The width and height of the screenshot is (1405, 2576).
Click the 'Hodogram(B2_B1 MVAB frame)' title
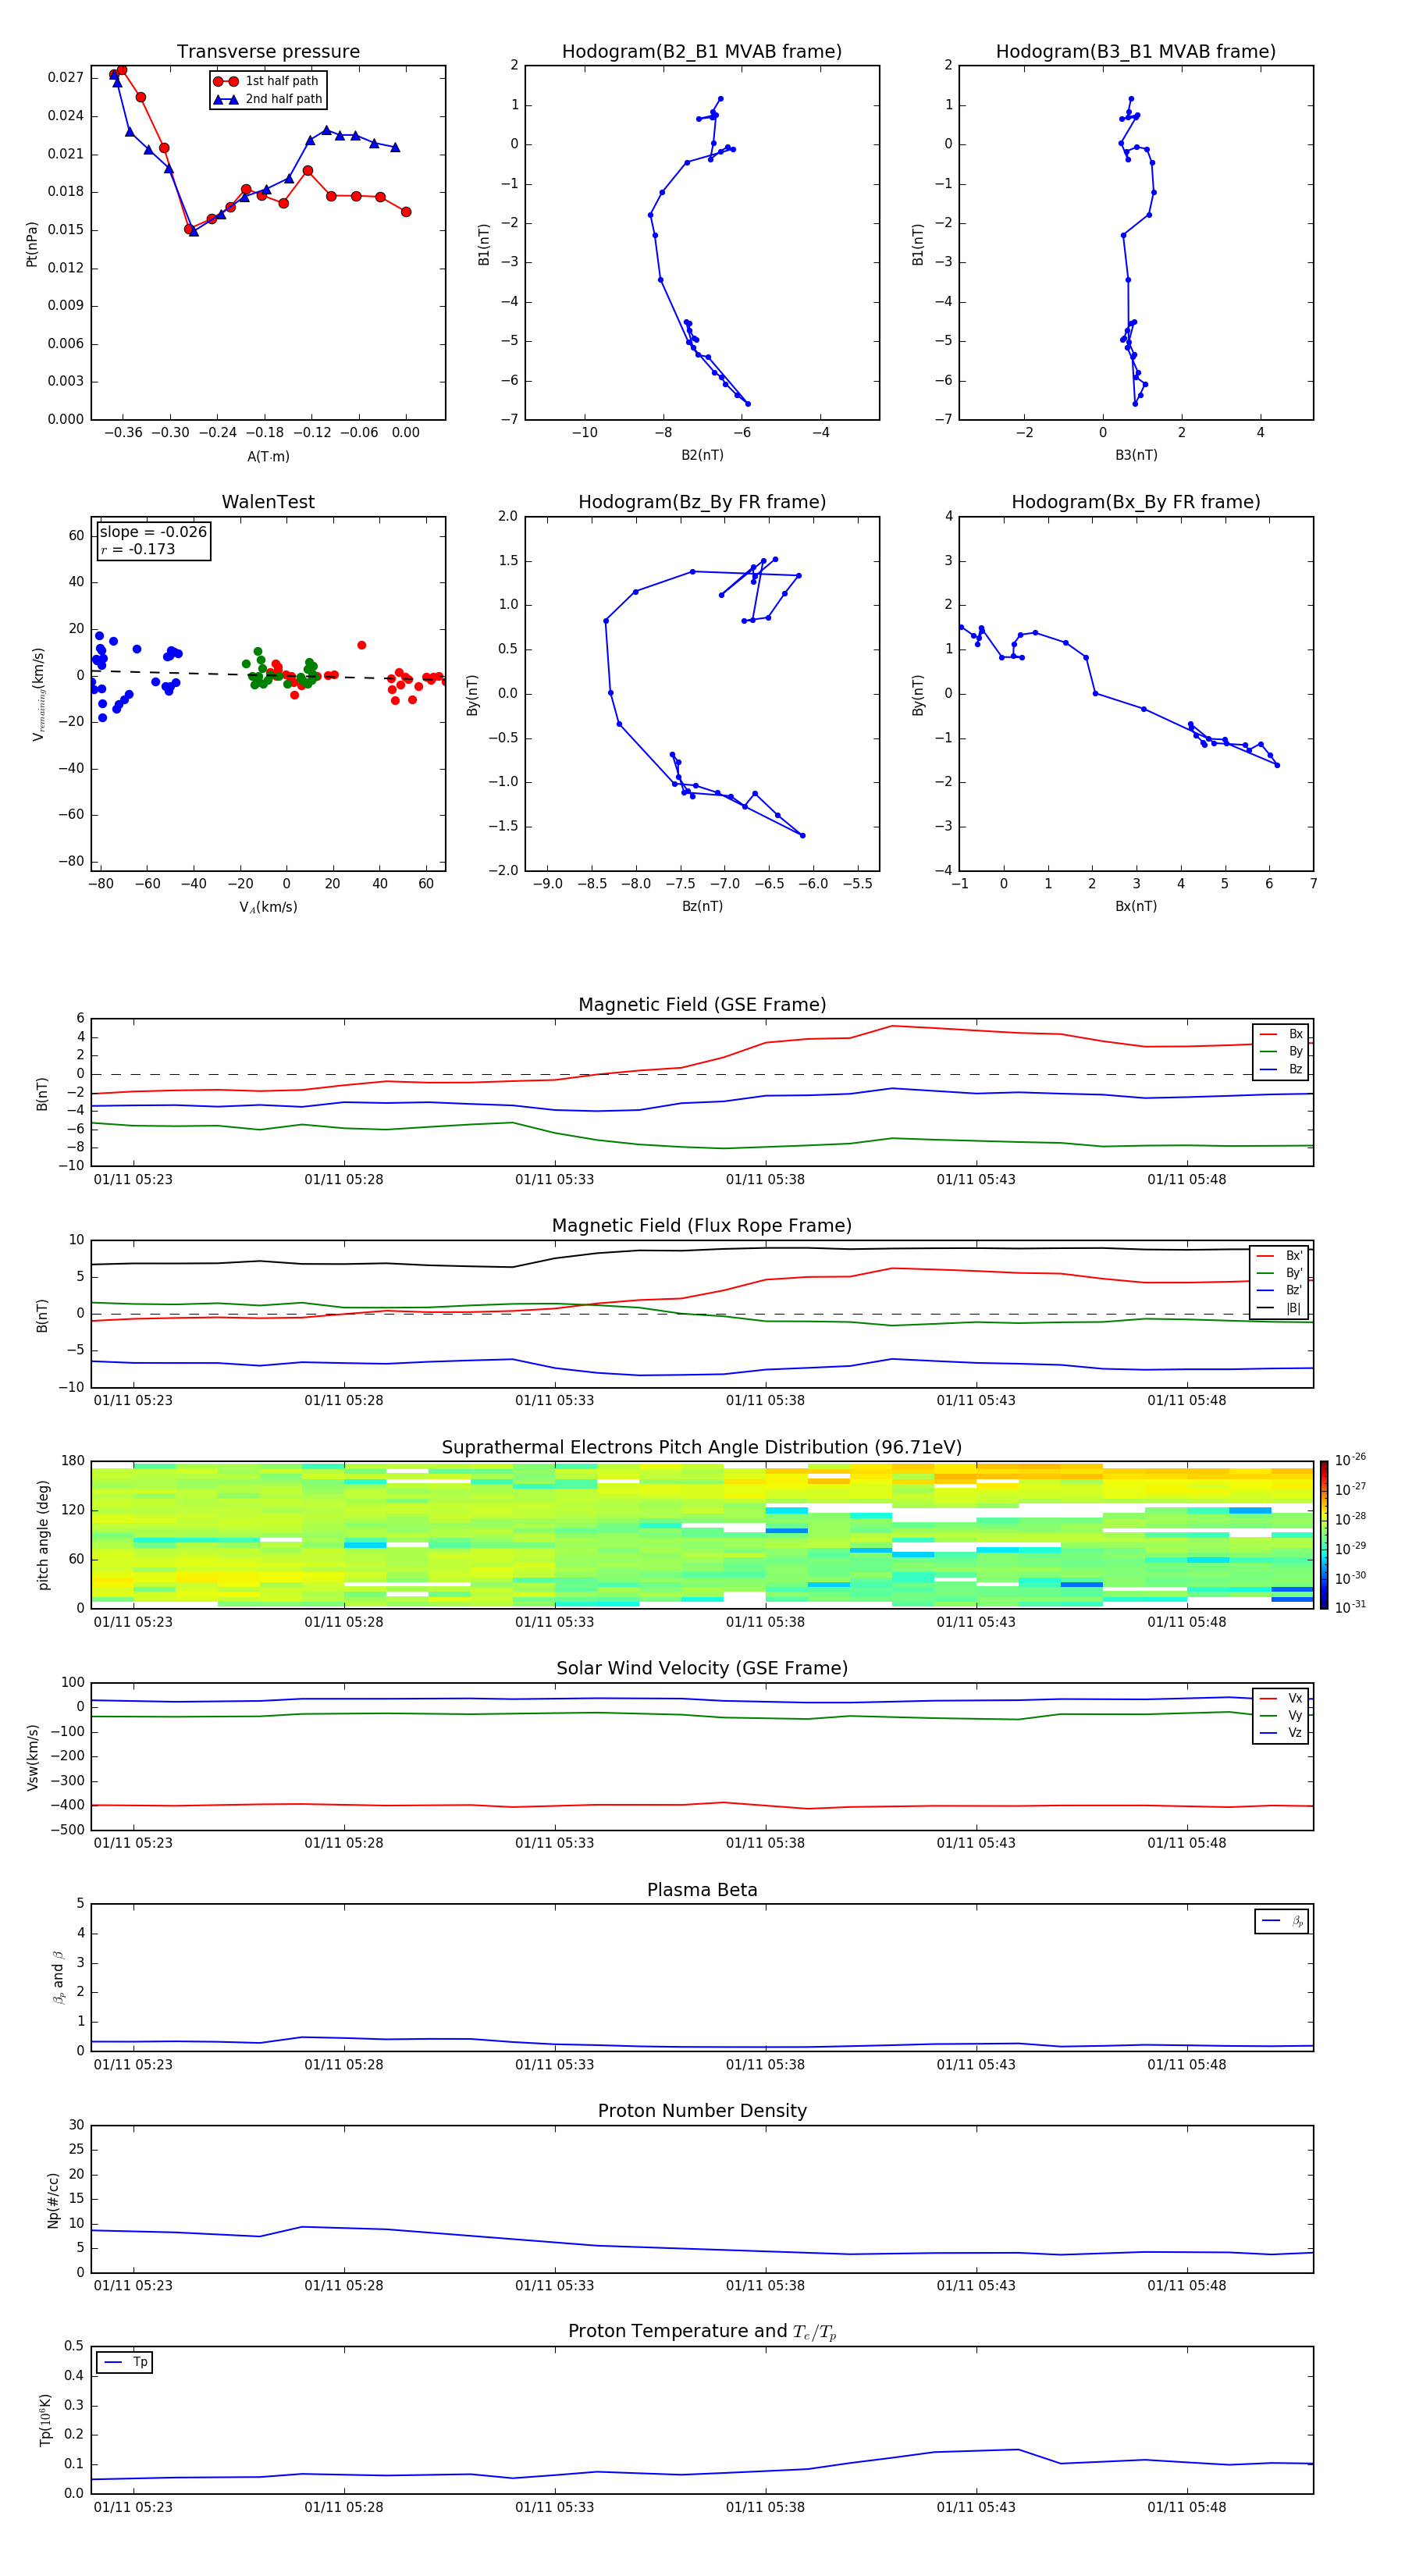click(702, 51)
